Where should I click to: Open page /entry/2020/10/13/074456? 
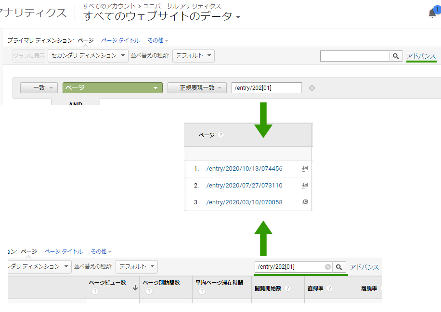point(244,169)
